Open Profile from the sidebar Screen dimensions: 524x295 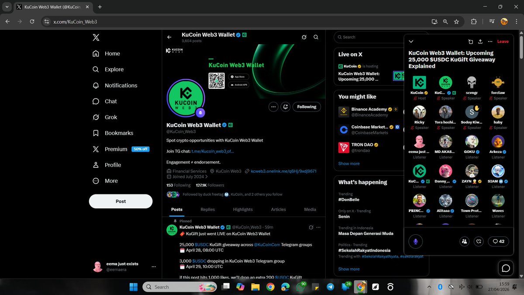tap(106, 165)
